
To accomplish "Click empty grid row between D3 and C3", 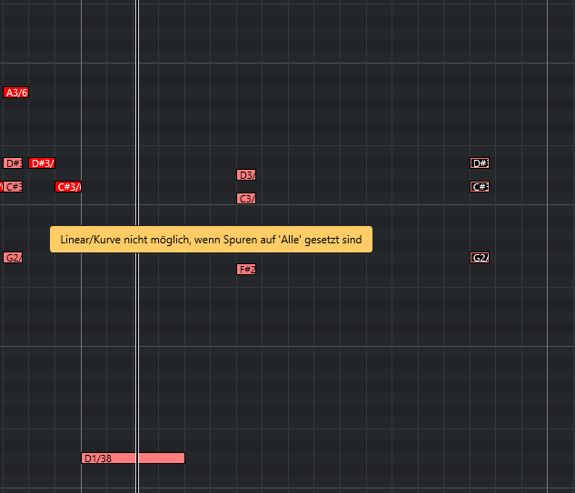I will click(363, 187).
